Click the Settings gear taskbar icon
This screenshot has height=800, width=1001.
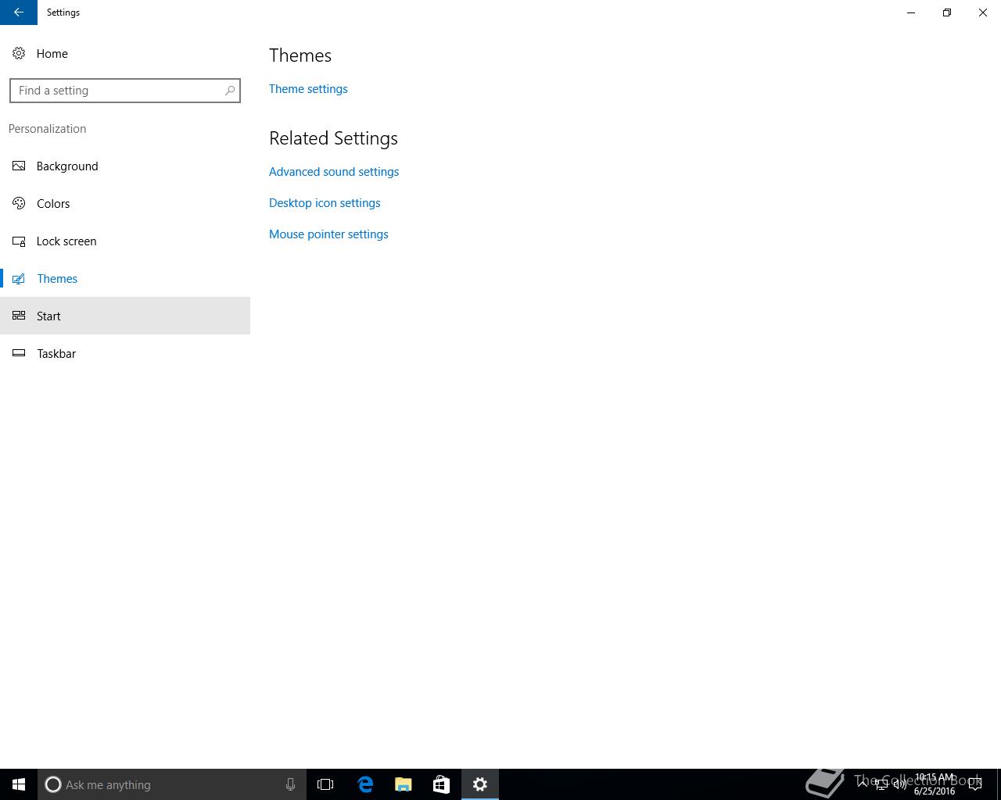[480, 784]
